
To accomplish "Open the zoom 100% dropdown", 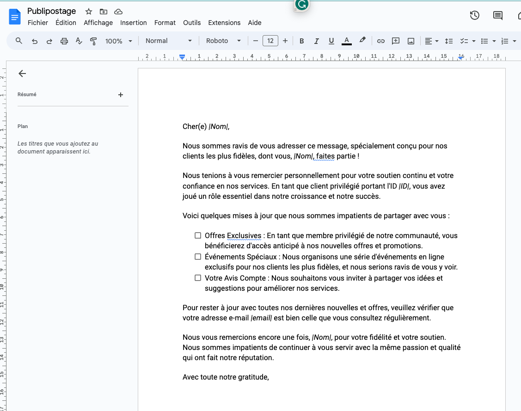I will [x=119, y=41].
